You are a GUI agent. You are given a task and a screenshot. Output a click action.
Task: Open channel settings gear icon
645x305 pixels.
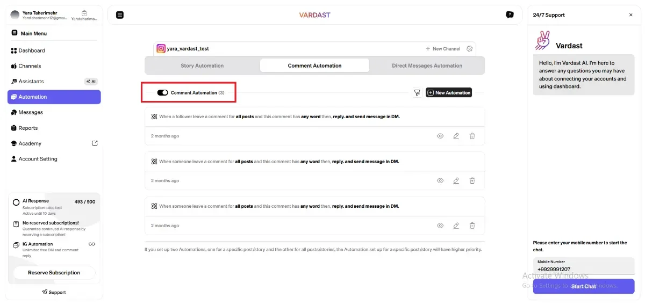(470, 48)
